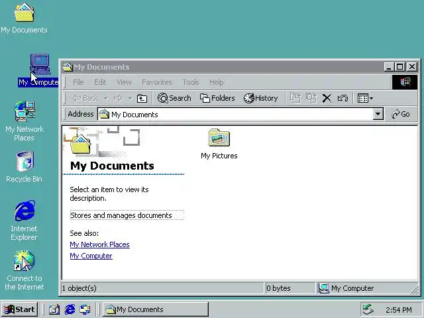Click the Go button

(401, 114)
